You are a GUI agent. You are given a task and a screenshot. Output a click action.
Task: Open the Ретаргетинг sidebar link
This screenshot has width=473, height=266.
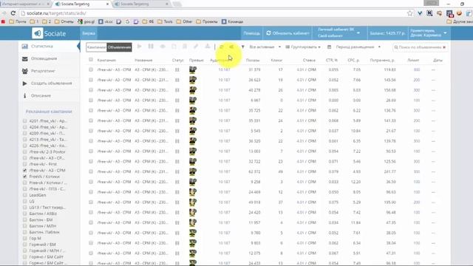pos(43,71)
